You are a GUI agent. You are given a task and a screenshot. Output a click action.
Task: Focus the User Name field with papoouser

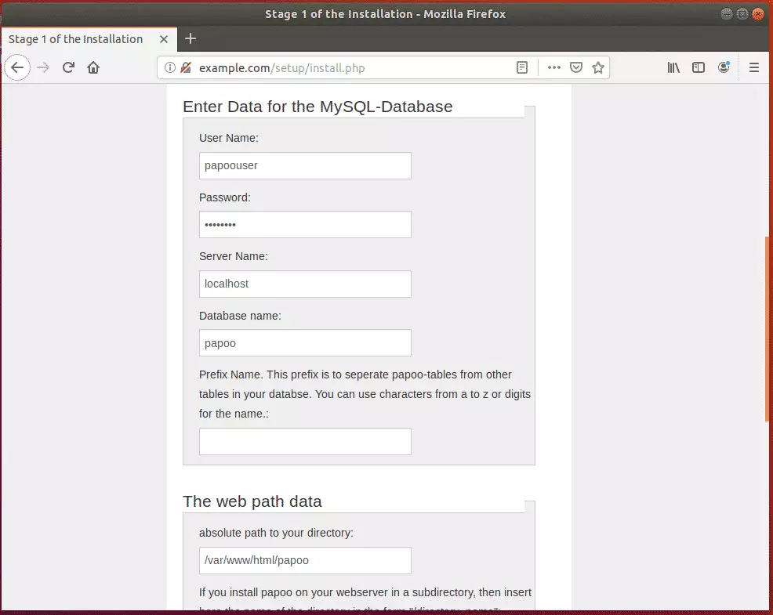(x=305, y=165)
